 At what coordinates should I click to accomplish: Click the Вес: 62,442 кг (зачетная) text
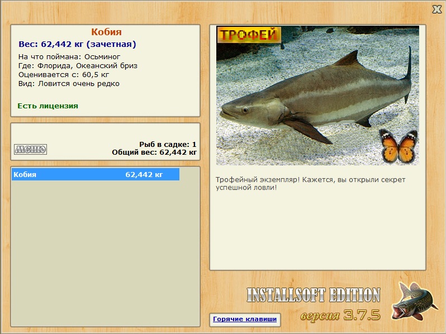pyautogui.click(x=77, y=44)
